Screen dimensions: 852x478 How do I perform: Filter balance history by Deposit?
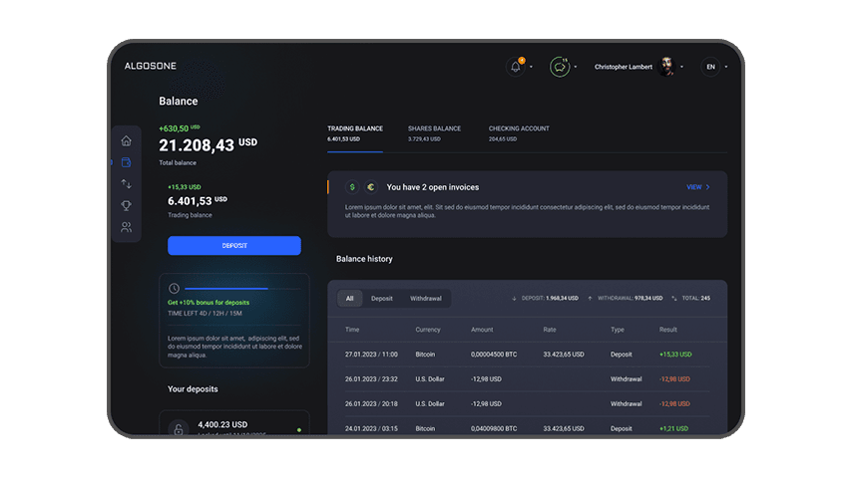point(382,298)
